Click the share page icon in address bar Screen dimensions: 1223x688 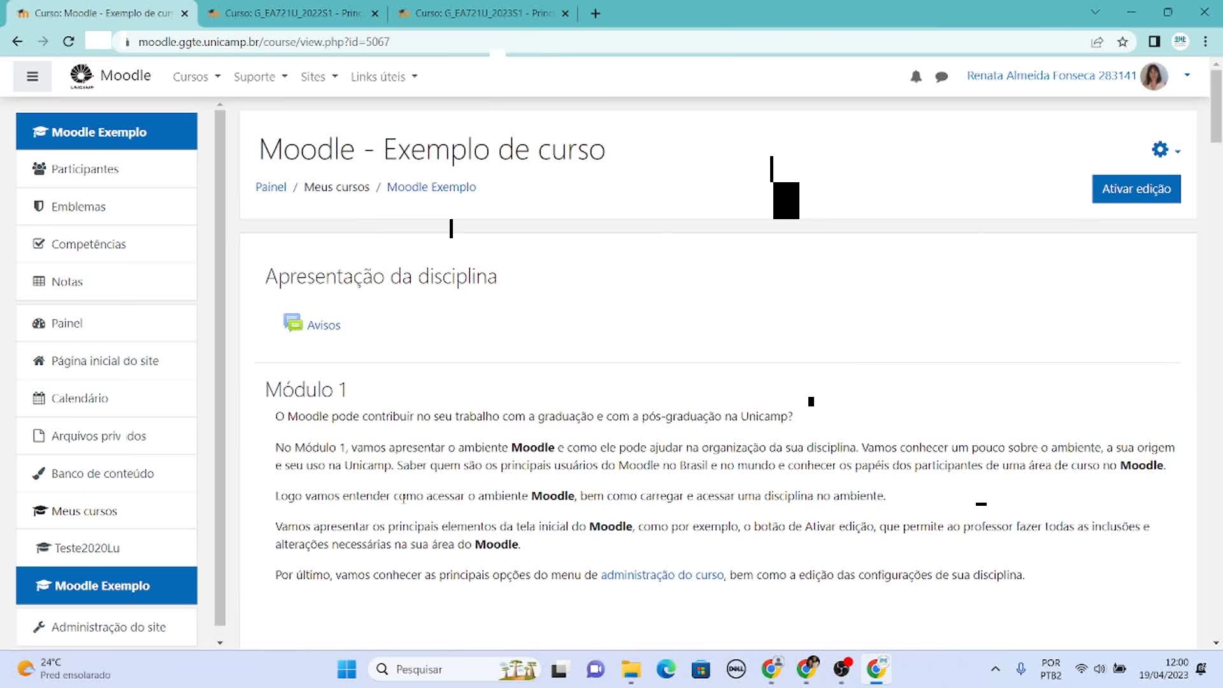[1097, 42]
